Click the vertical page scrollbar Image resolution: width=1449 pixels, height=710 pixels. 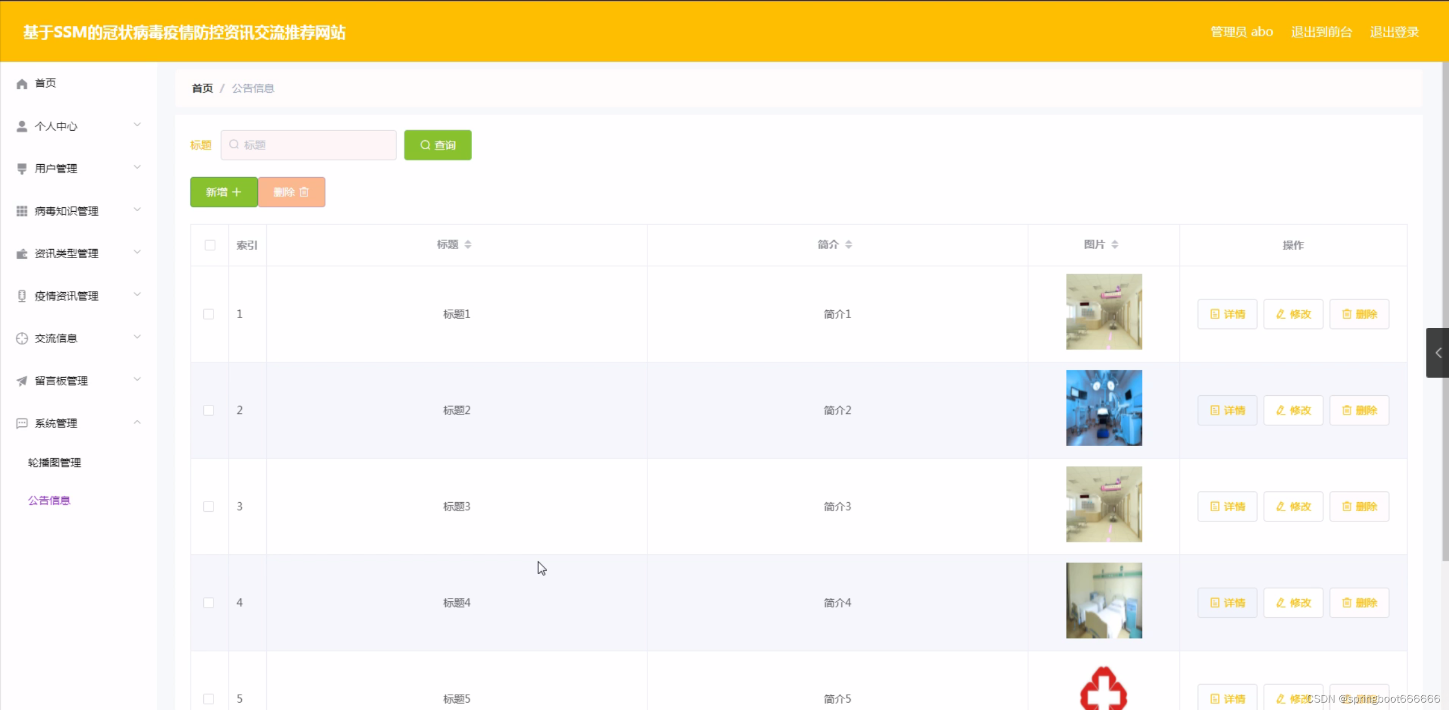pos(1444,311)
